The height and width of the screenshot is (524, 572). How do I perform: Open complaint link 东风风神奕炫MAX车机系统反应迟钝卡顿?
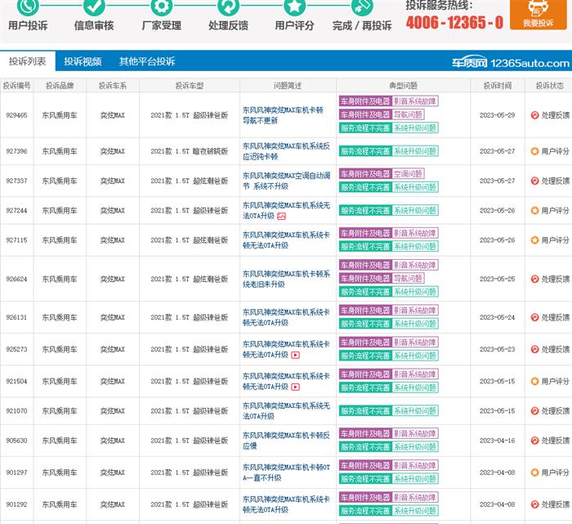coord(286,151)
